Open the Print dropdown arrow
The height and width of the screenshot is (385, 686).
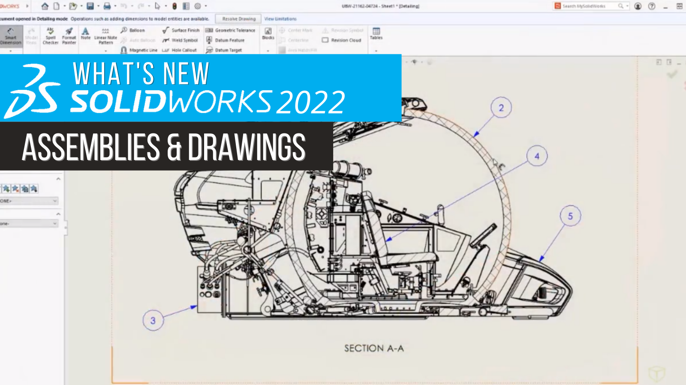[x=115, y=6]
